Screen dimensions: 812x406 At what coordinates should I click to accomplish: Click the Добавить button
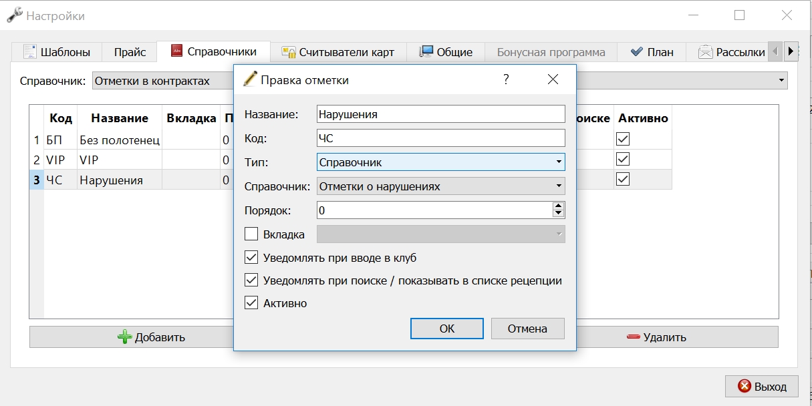click(131, 337)
